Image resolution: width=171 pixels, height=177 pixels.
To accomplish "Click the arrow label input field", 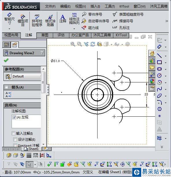I will click(x=26, y=94).
